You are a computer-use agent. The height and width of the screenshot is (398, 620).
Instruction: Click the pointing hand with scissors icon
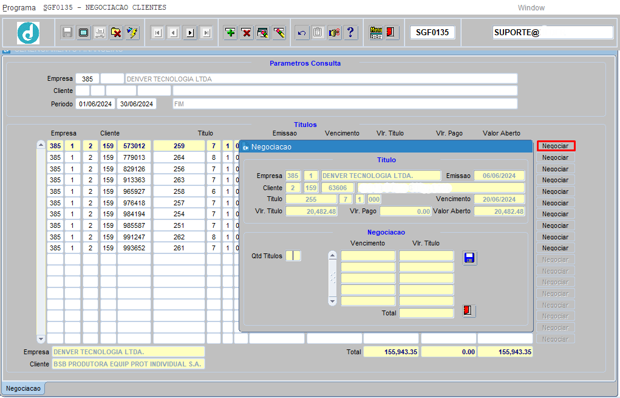[335, 32]
